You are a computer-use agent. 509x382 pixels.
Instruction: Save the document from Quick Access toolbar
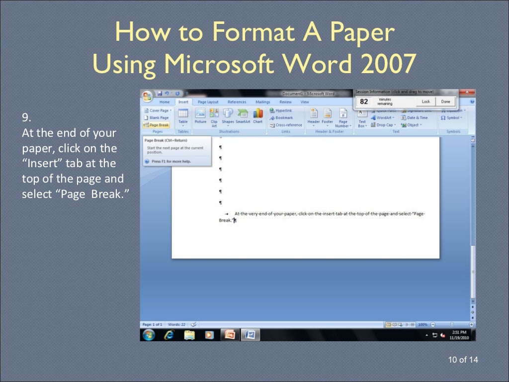tap(160, 94)
